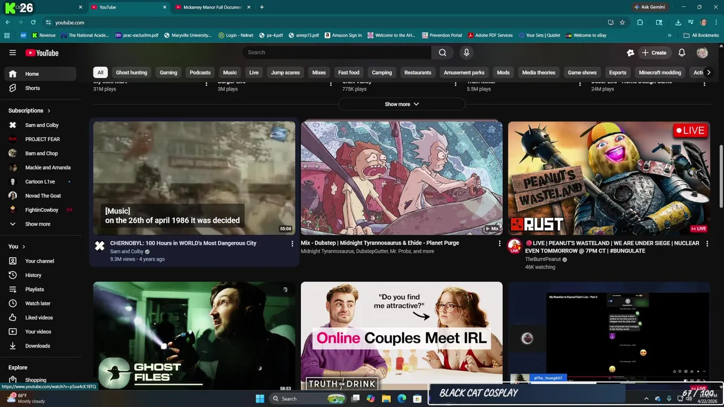Open more options for the CHERNOBYL video

pos(292,244)
